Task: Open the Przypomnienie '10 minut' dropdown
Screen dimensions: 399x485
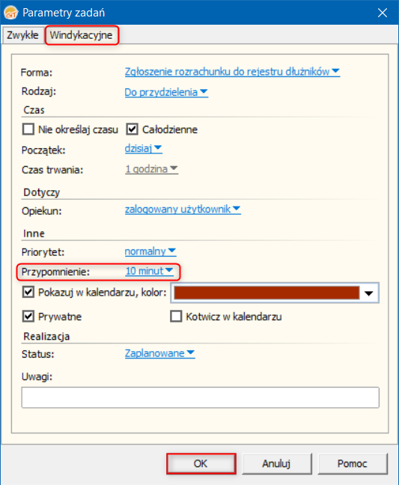Action: click(149, 271)
